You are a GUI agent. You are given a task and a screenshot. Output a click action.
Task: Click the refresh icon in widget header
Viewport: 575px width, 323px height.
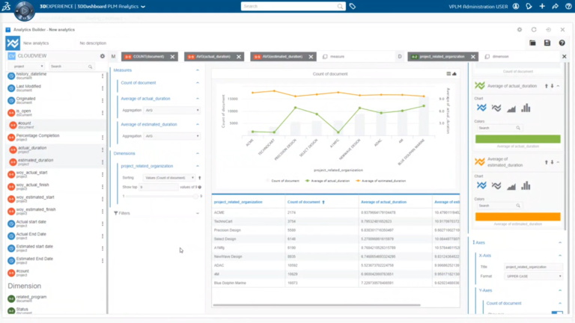pyautogui.click(x=534, y=30)
